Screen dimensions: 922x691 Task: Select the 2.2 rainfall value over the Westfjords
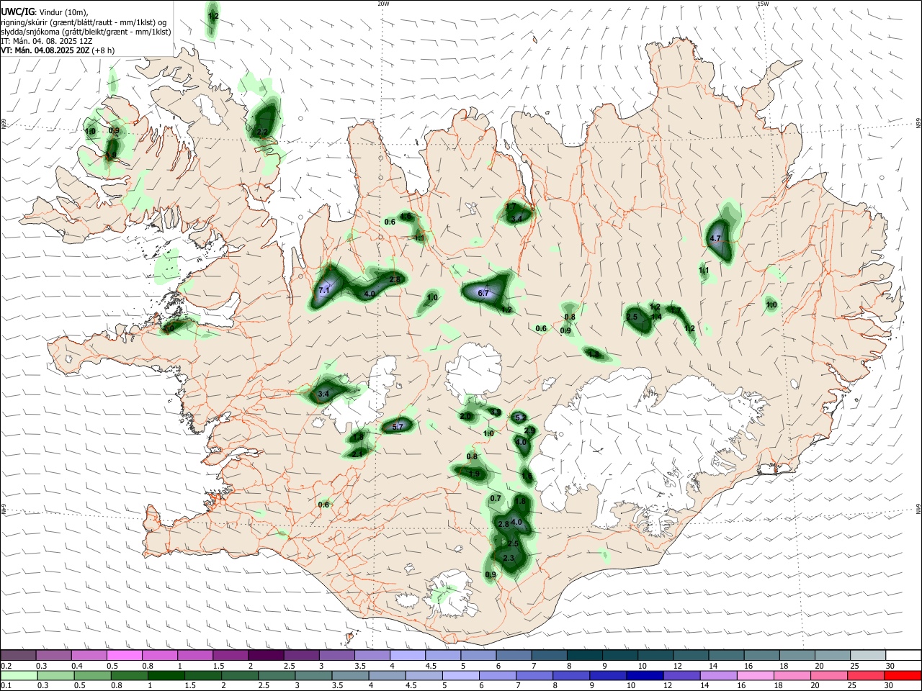pyautogui.click(x=262, y=132)
